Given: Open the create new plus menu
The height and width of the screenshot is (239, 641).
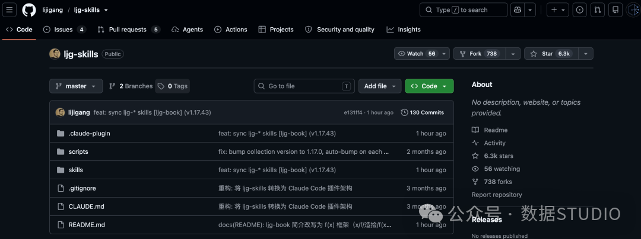Looking at the screenshot, I should point(557,10).
